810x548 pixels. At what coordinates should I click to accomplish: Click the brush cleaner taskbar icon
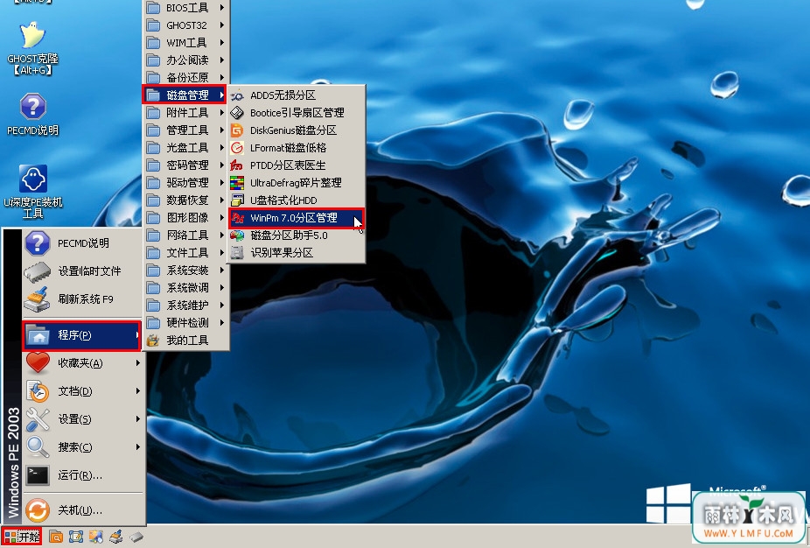(x=116, y=537)
